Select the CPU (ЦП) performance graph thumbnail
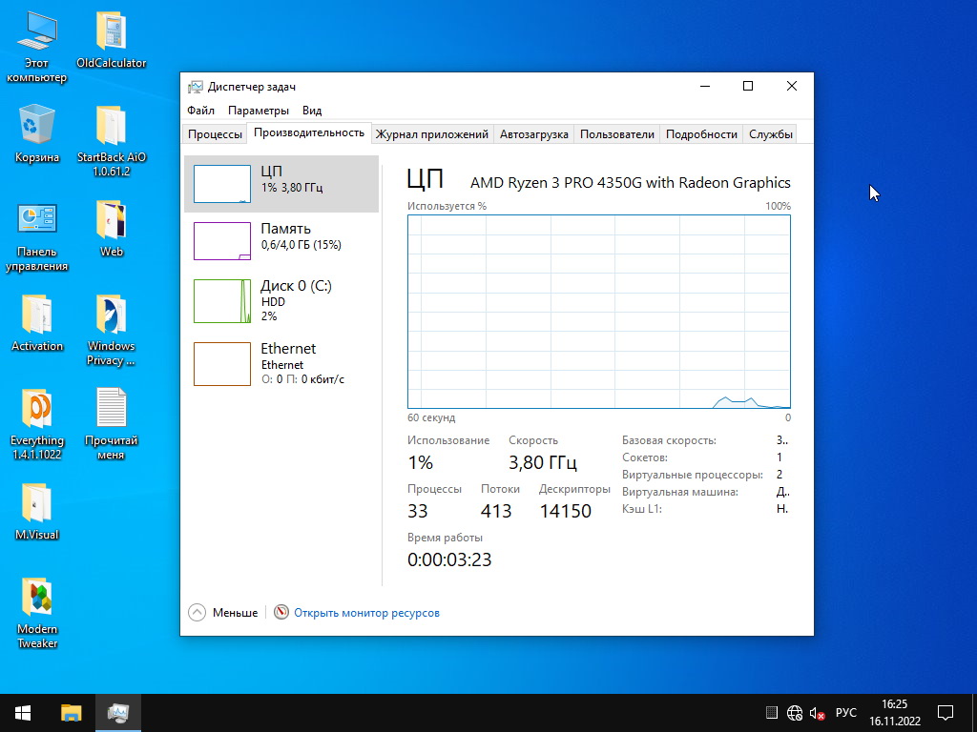The image size is (977, 732). [x=221, y=183]
